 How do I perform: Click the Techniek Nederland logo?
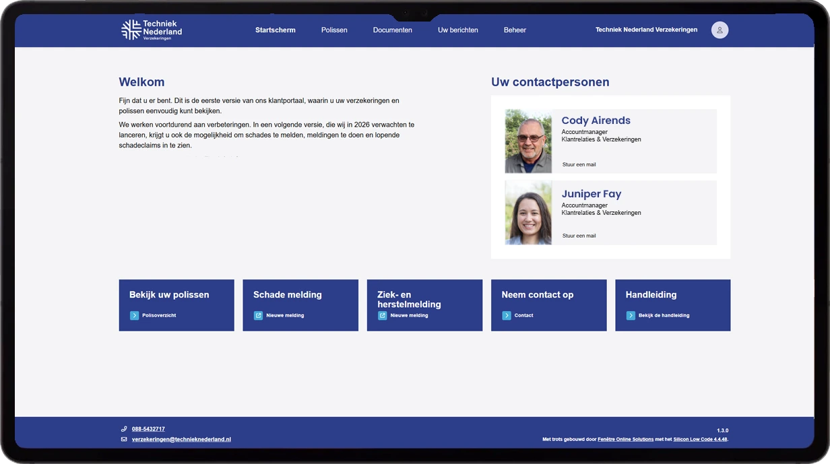click(x=152, y=30)
